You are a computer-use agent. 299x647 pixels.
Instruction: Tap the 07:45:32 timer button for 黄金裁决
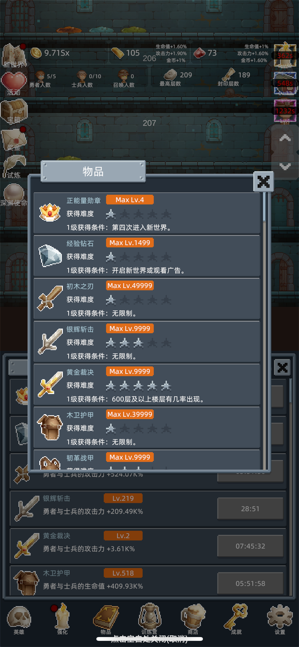tap(250, 546)
